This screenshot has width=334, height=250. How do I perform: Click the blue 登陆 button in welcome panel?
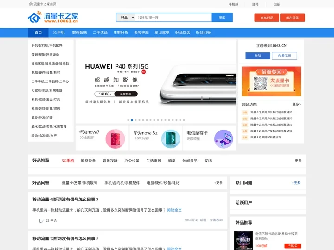point(258,56)
